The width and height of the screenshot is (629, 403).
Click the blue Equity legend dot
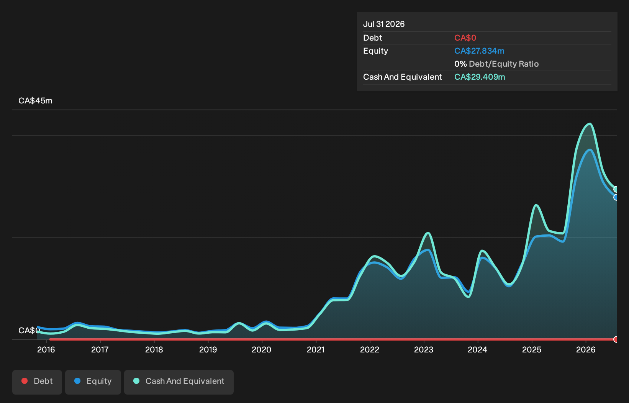pos(77,381)
